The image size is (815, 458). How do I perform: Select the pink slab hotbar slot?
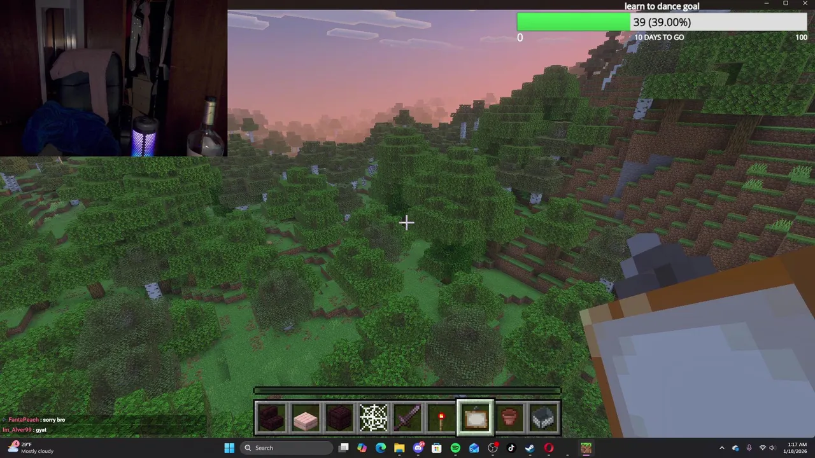pyautogui.click(x=305, y=418)
